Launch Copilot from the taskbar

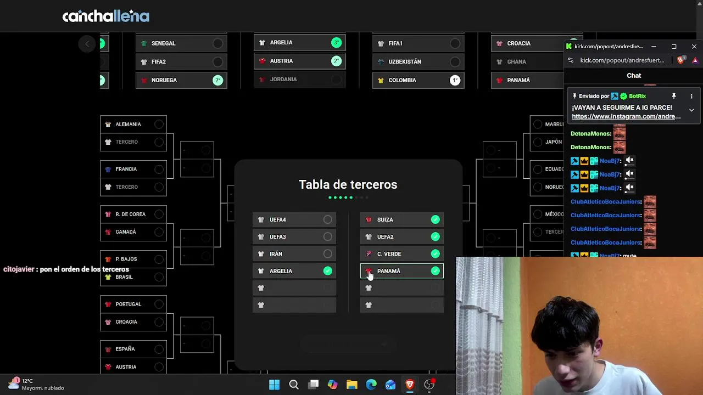(333, 385)
